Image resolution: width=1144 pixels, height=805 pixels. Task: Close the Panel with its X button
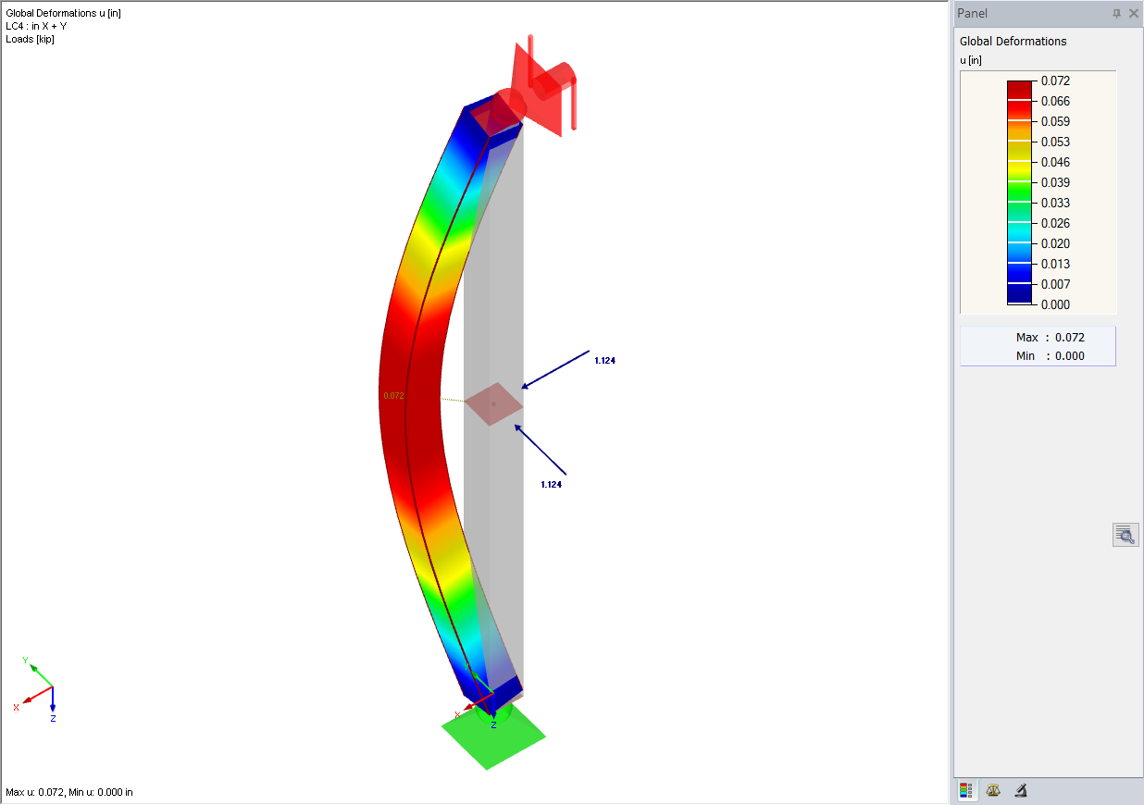(x=1135, y=13)
